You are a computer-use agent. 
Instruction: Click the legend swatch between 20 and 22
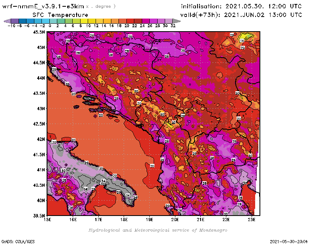[x=130, y=21]
